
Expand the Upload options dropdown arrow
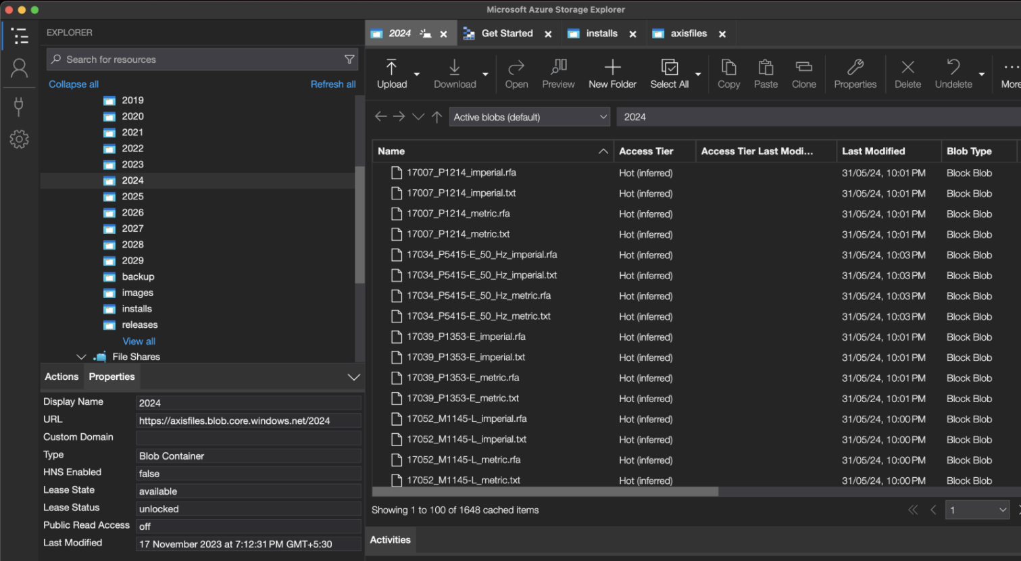417,74
